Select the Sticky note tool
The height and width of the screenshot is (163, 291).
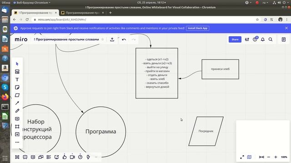17,87
